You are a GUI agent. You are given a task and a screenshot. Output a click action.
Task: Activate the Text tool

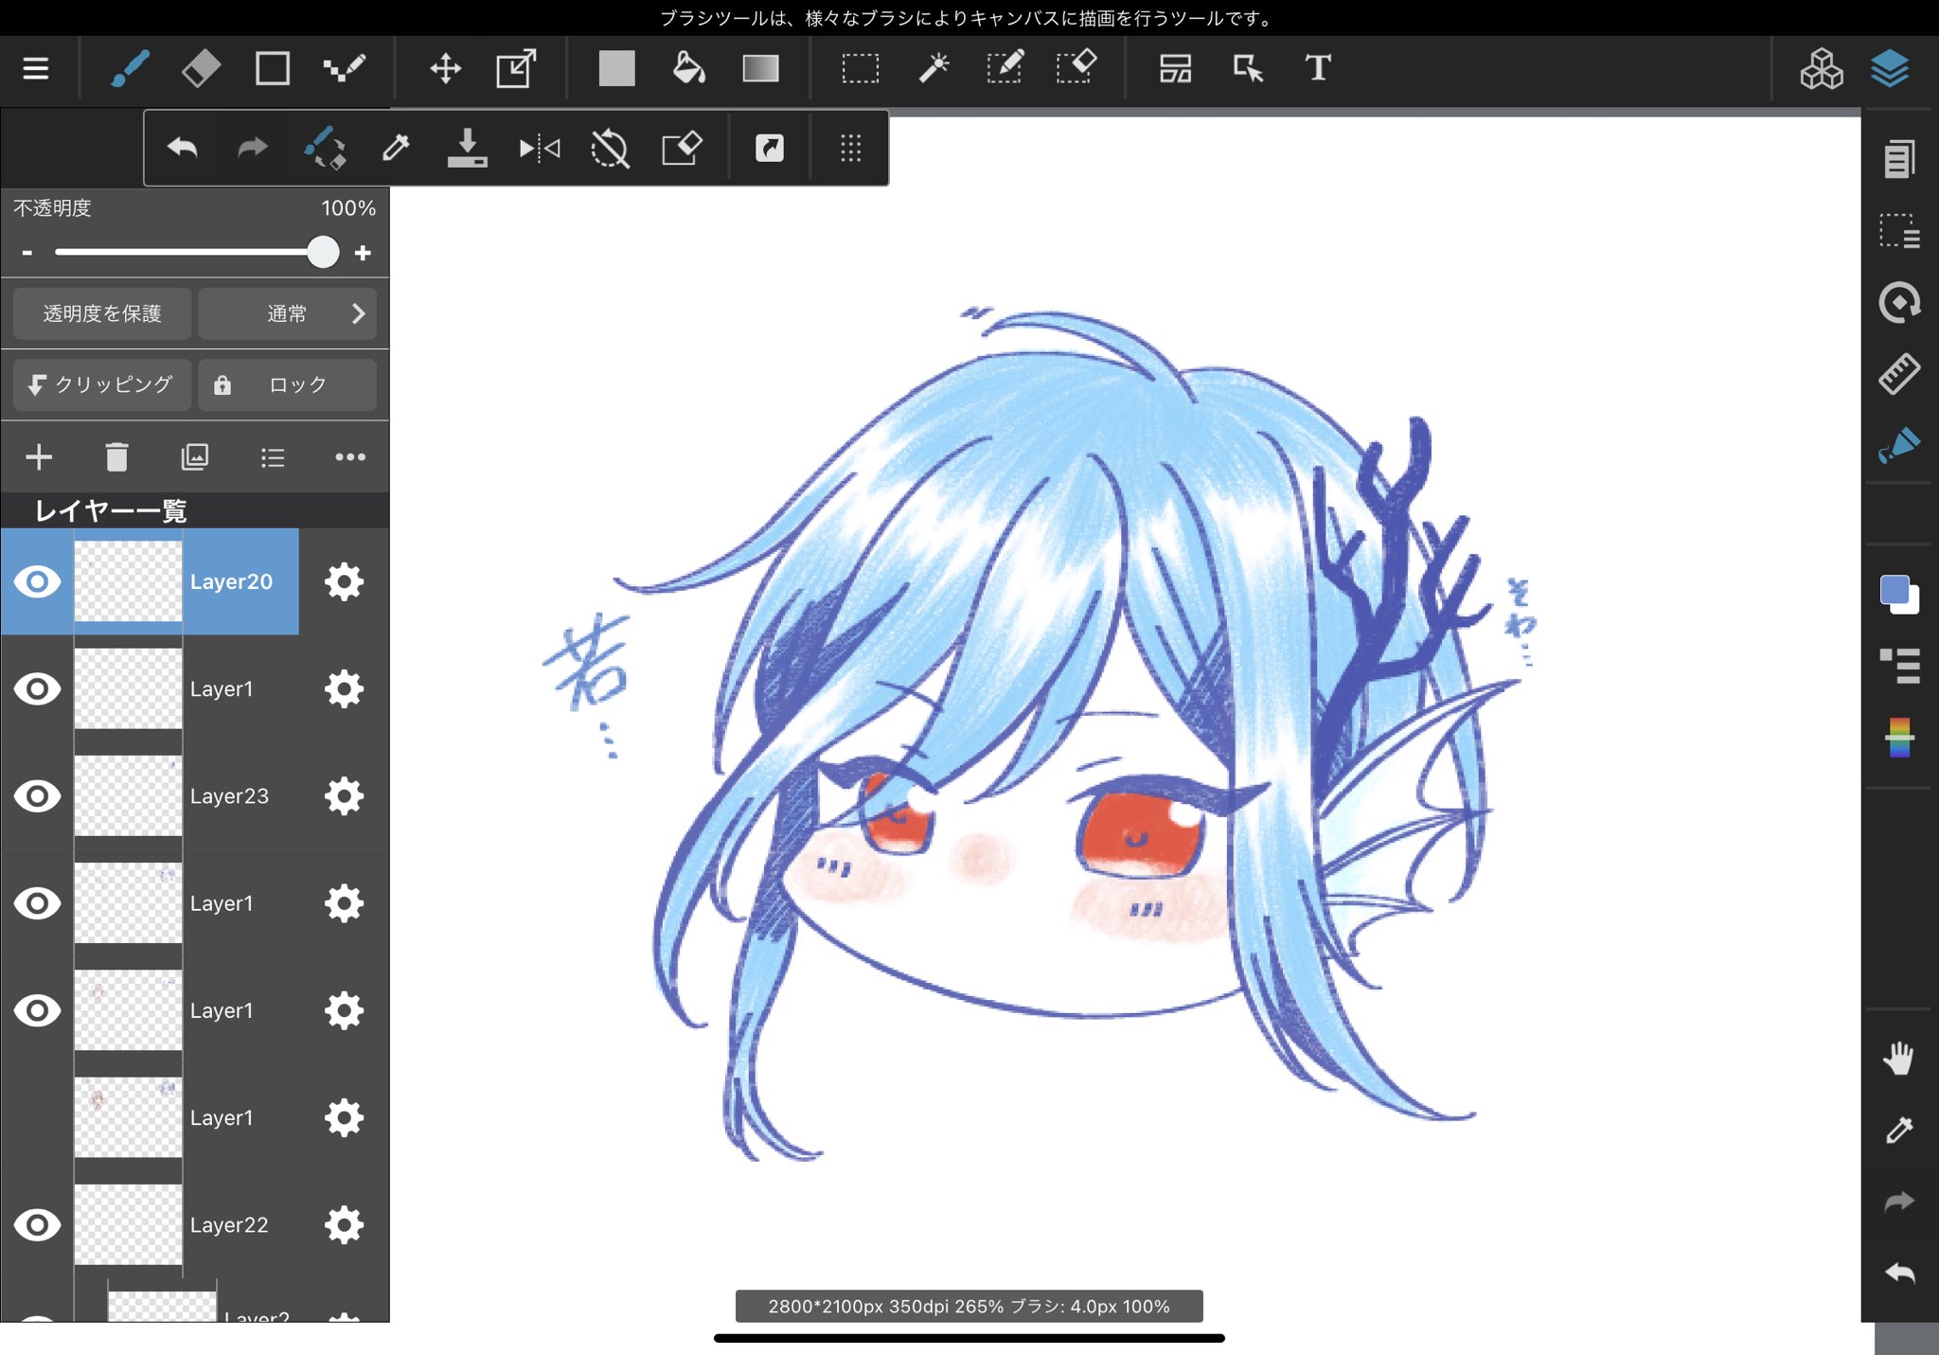(1317, 68)
